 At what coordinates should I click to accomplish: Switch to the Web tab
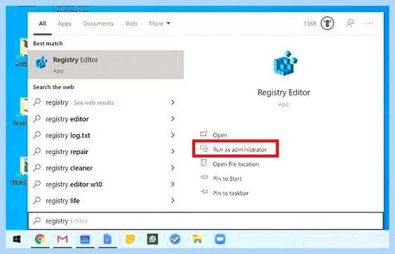pos(131,24)
